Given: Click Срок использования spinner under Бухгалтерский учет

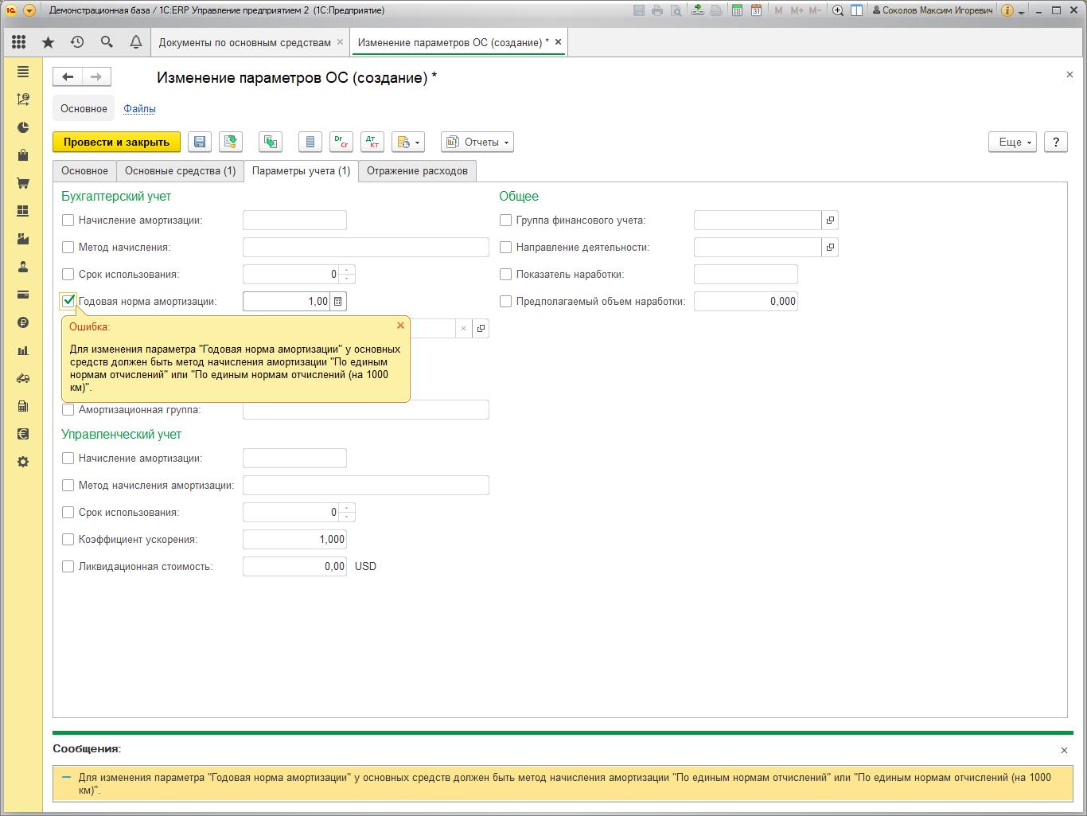Looking at the screenshot, I should (347, 275).
